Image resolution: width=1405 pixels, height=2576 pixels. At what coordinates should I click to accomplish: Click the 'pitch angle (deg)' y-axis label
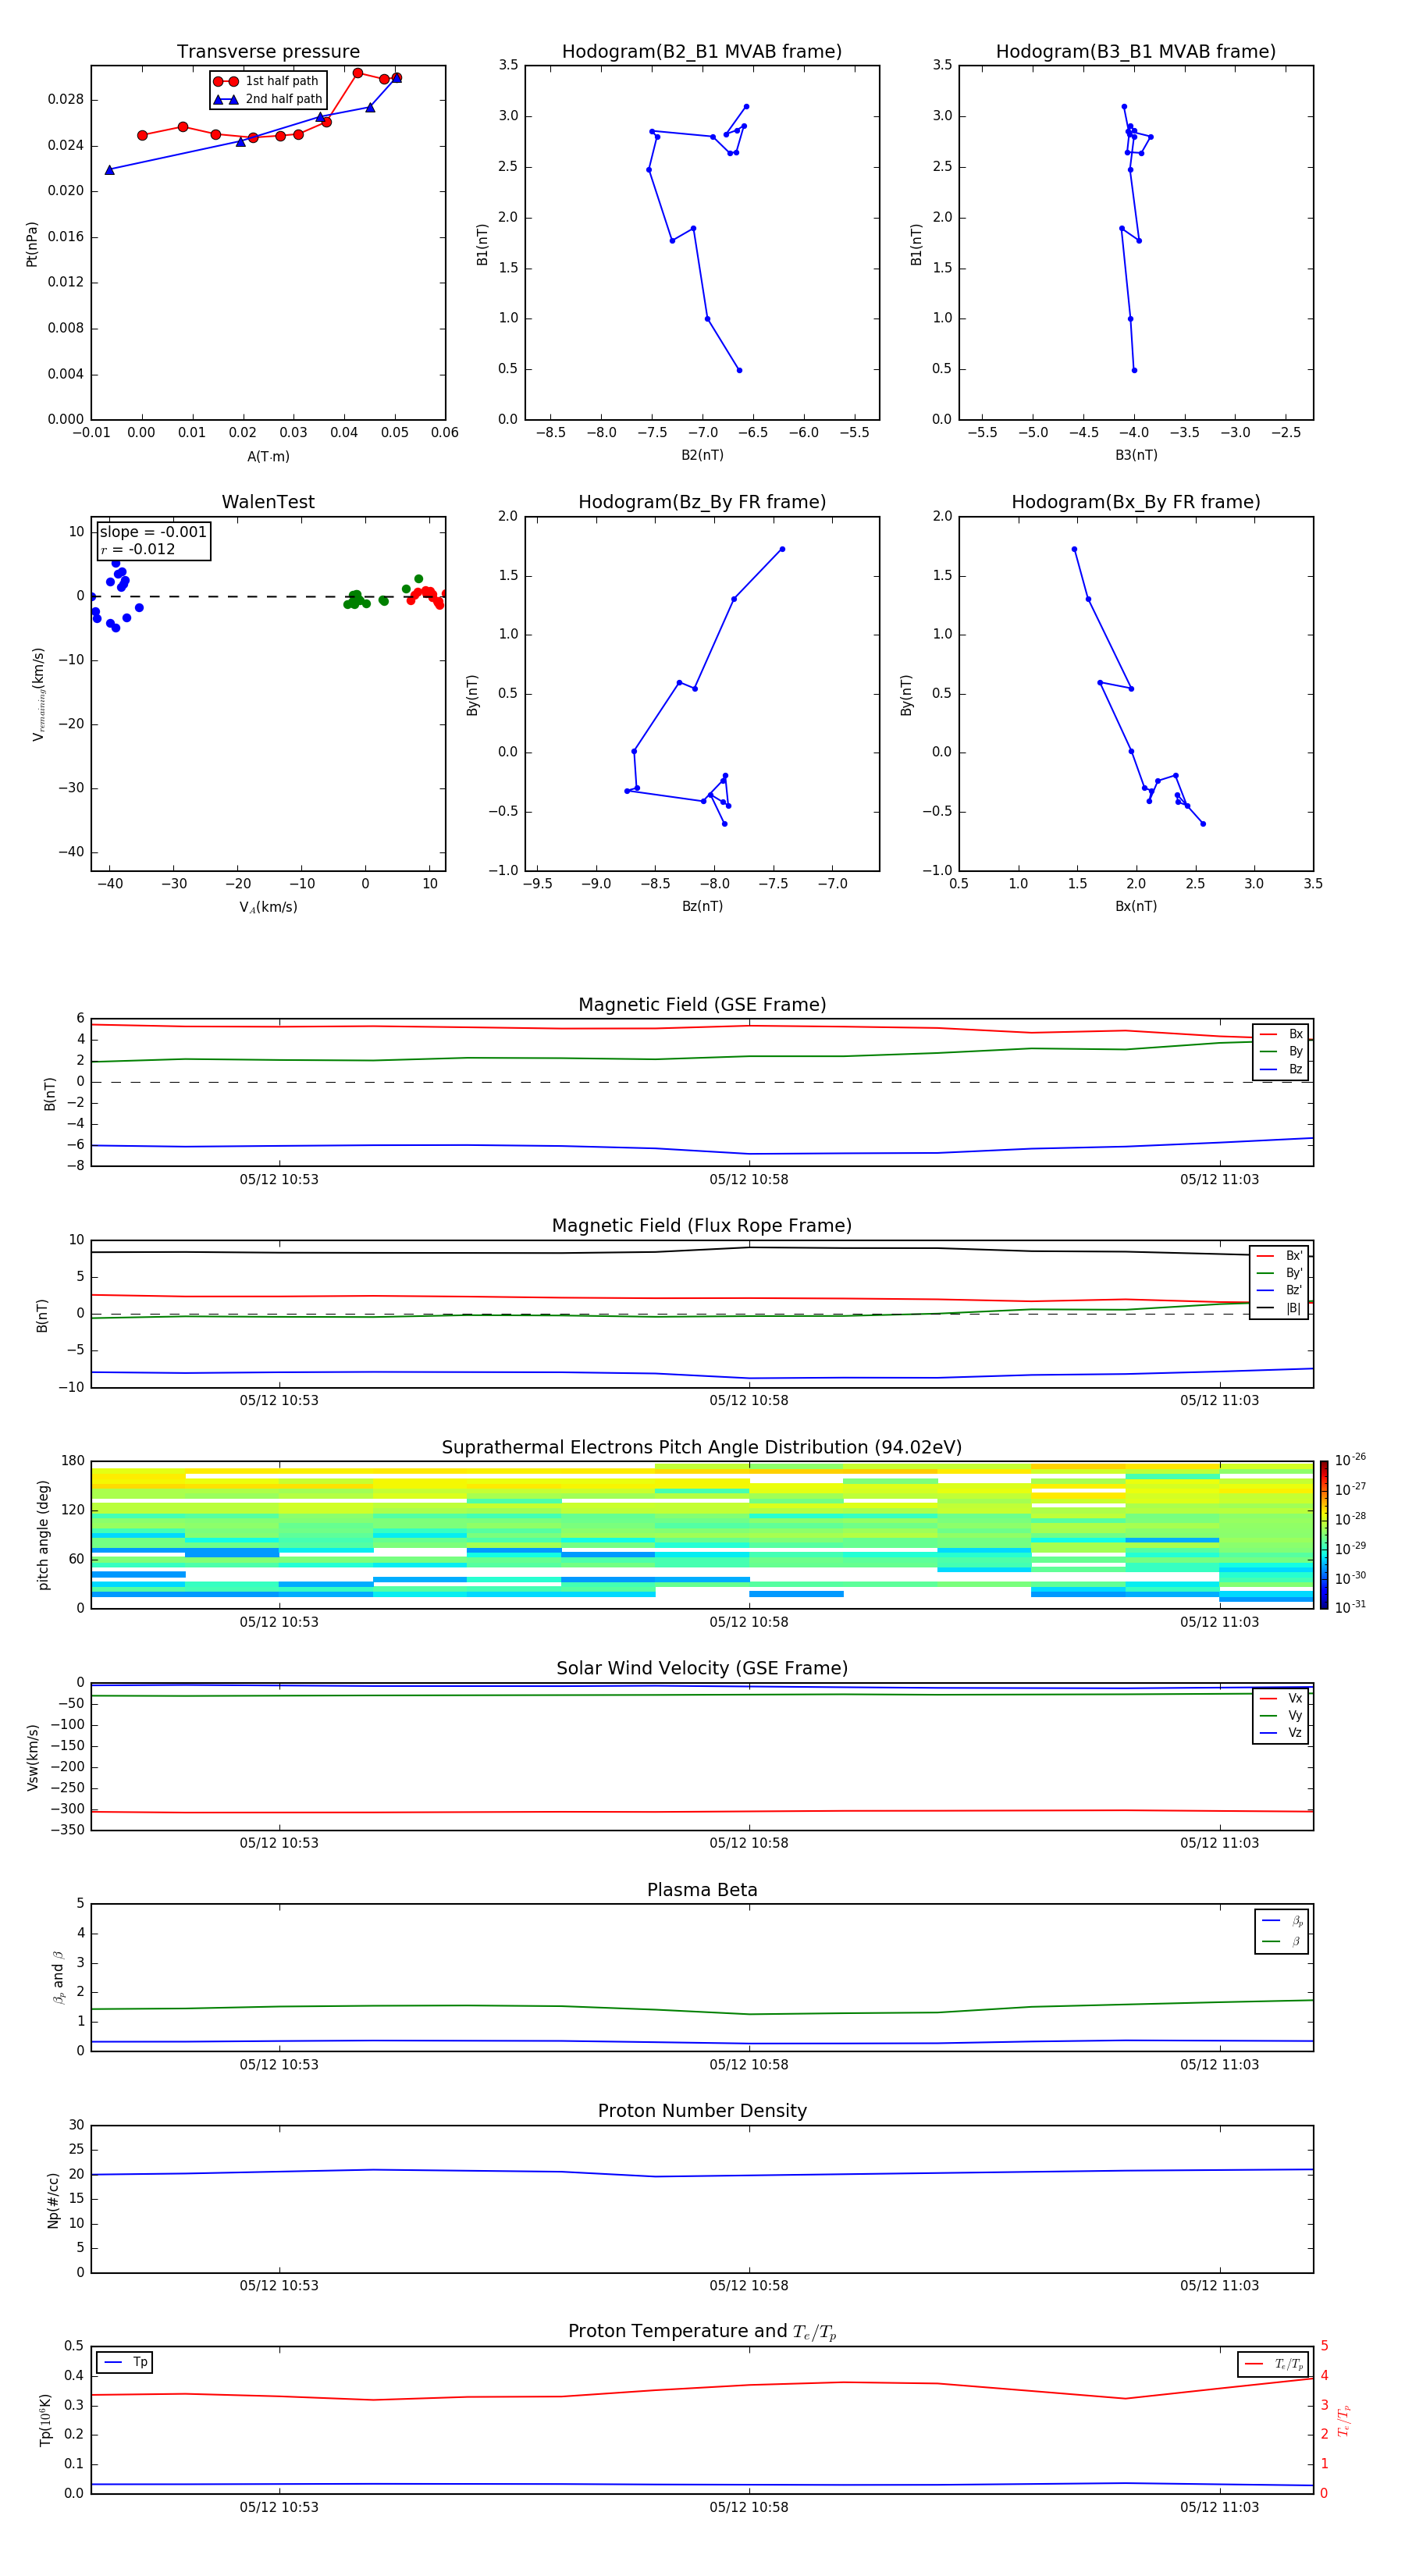[x=43, y=1535]
